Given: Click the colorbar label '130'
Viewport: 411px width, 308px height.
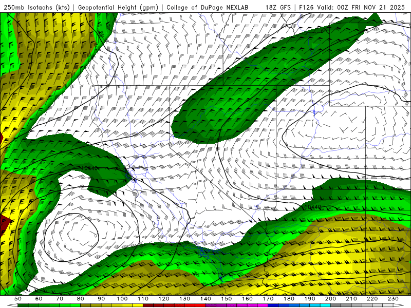Looking at the screenshot, I should [x=185, y=299].
